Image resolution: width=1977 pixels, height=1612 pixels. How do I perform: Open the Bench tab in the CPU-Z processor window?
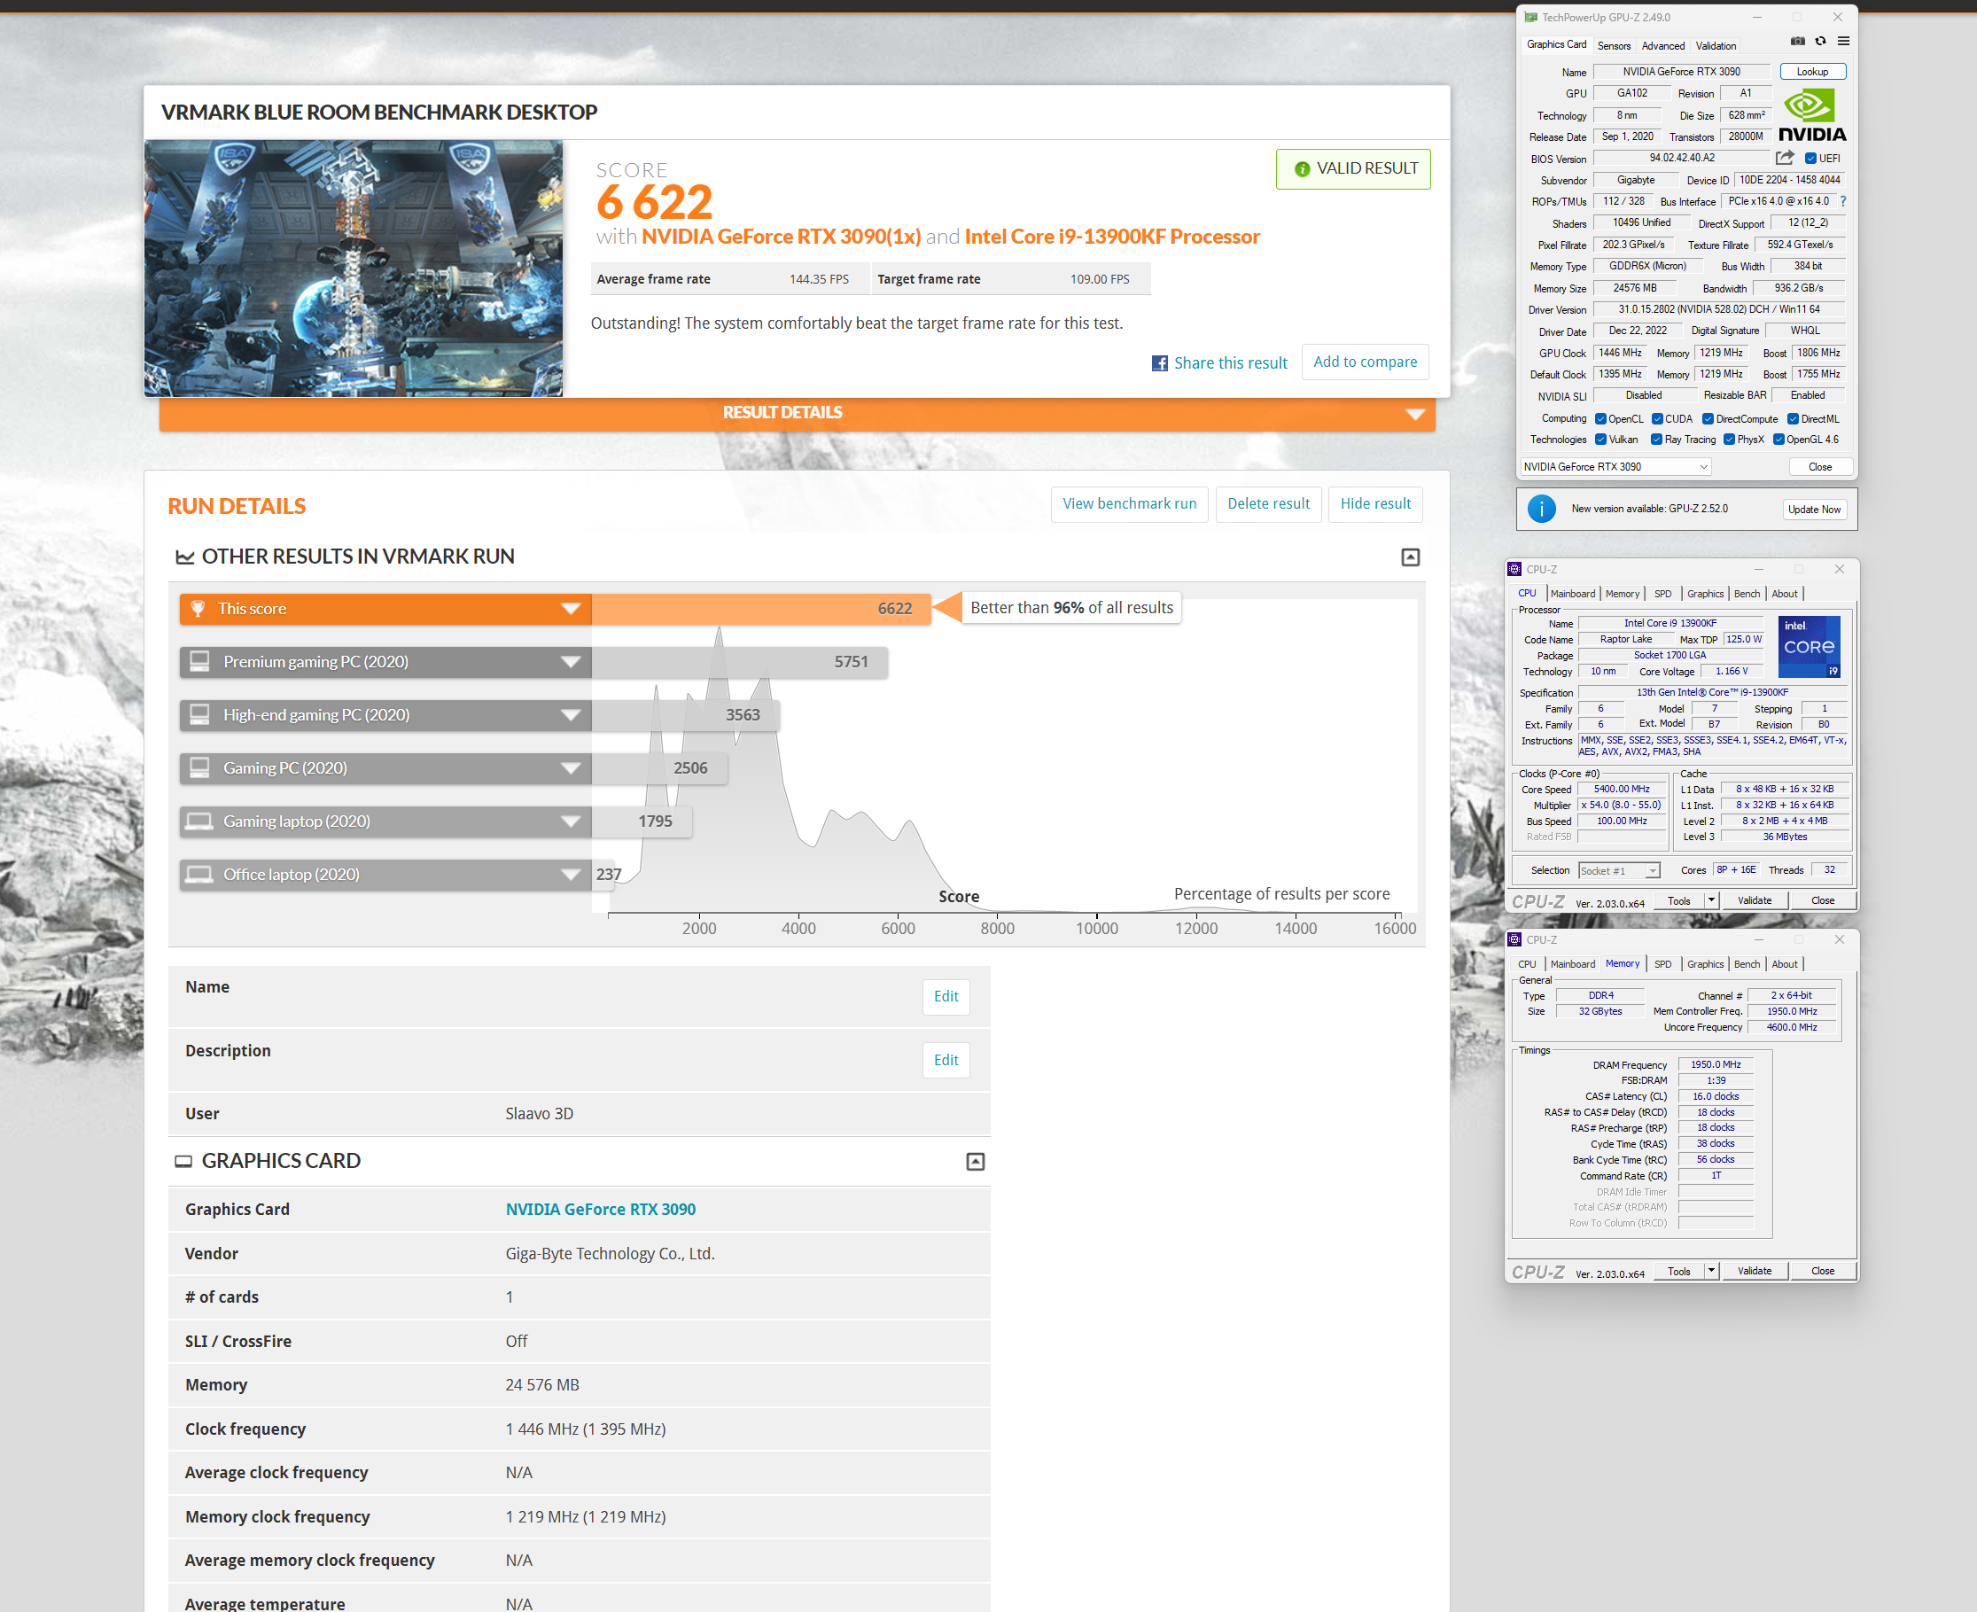click(1747, 594)
